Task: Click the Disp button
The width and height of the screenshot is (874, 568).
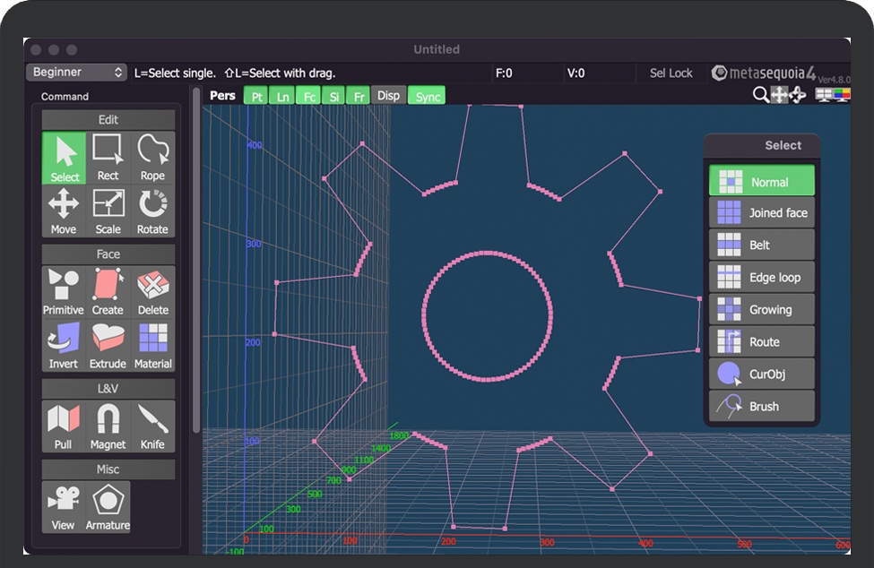Action: pyautogui.click(x=388, y=96)
